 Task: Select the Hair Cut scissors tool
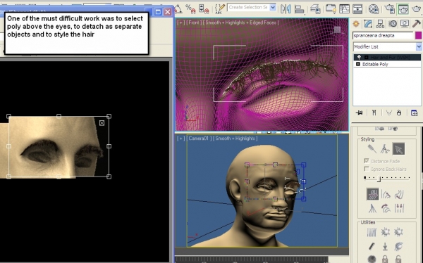click(x=385, y=148)
